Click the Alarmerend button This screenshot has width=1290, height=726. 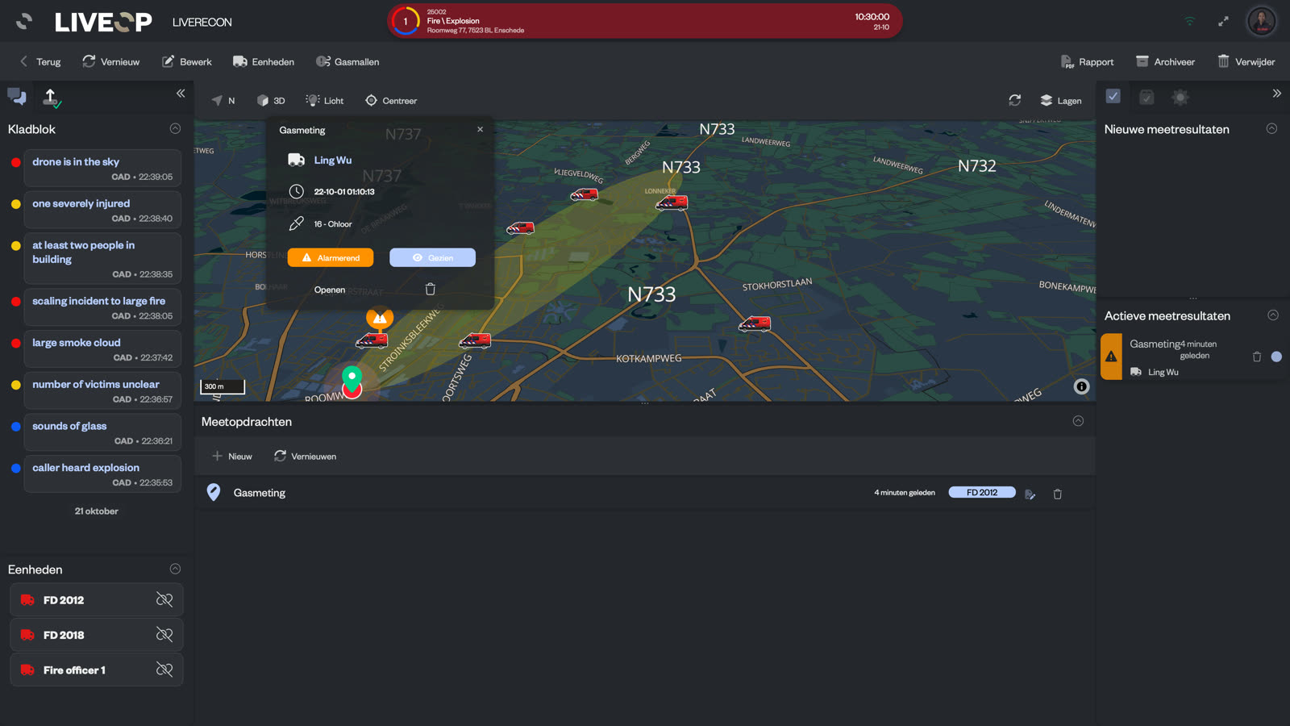[331, 257]
